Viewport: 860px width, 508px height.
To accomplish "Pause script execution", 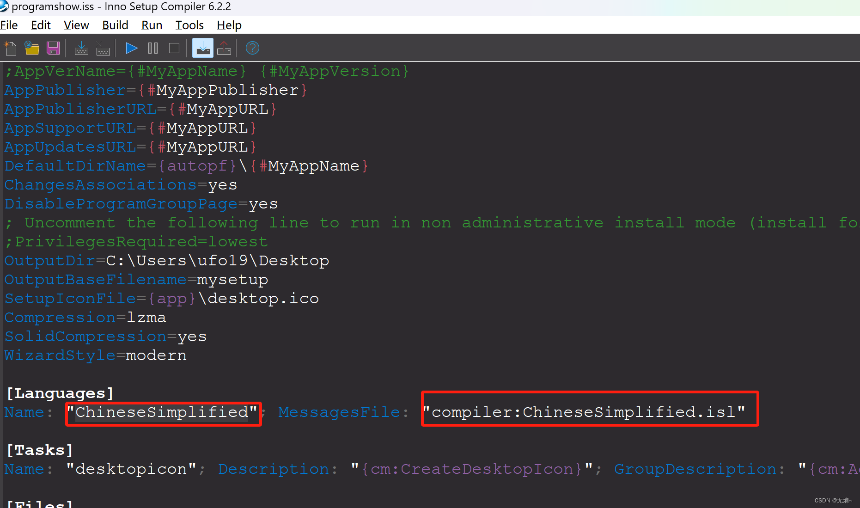I will click(152, 48).
